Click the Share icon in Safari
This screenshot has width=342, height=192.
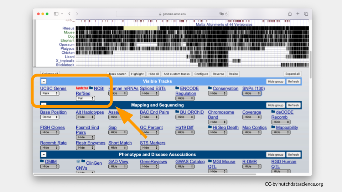(290, 14)
